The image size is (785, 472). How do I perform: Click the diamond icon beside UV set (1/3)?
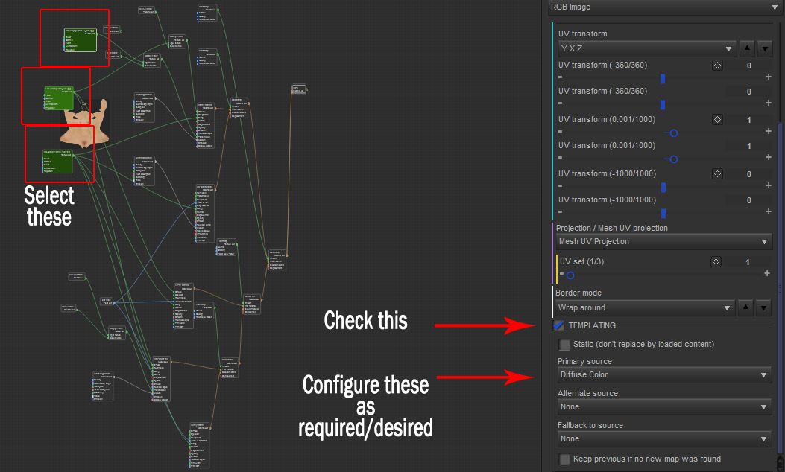[x=716, y=262]
